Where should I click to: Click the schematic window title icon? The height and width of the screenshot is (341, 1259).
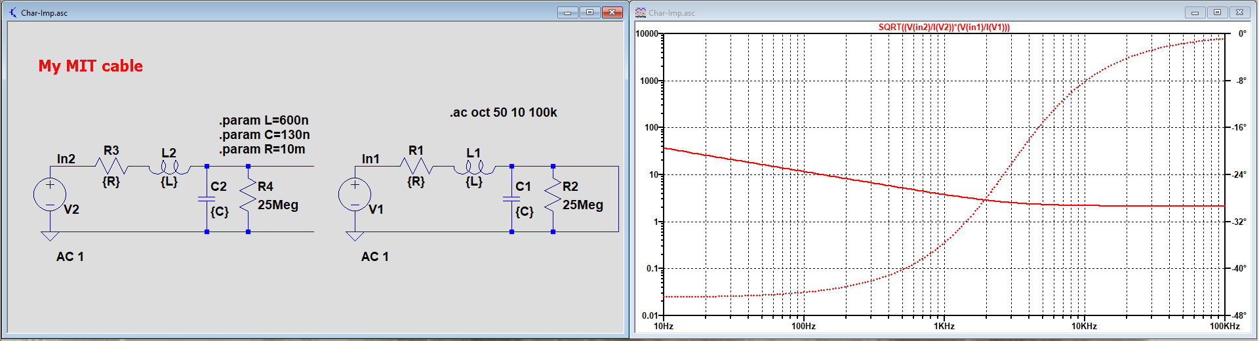pyautogui.click(x=12, y=12)
